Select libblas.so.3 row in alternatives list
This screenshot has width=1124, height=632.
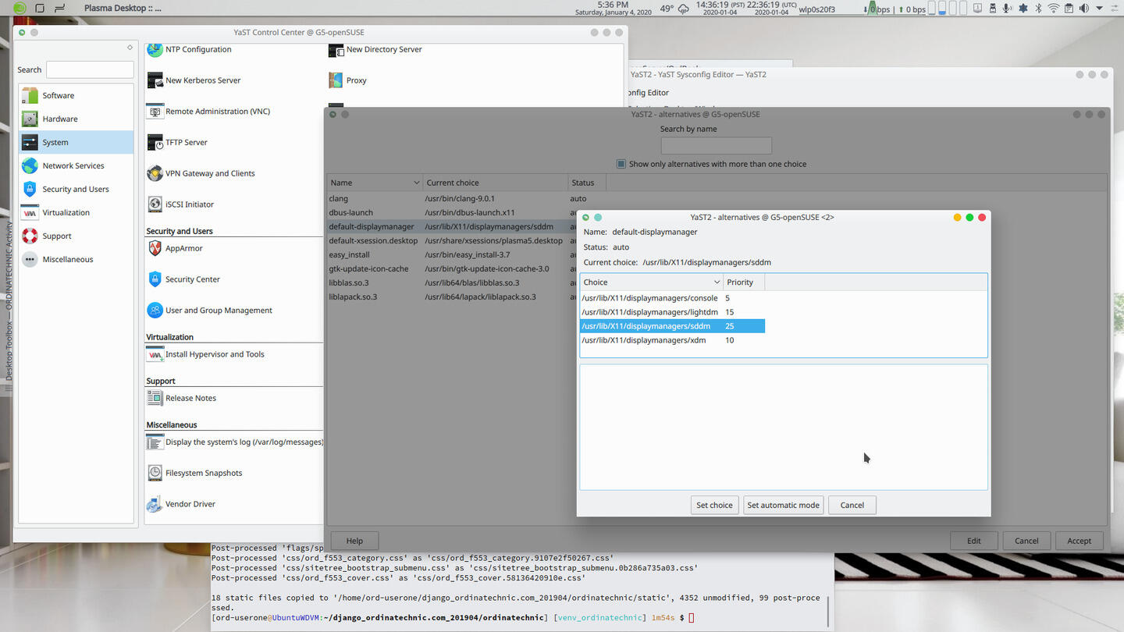point(453,282)
